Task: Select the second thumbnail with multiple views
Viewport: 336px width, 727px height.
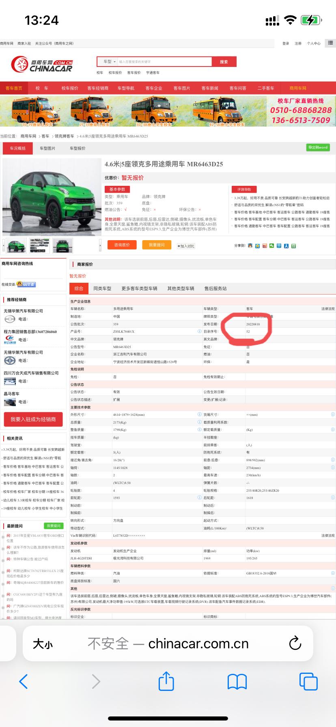Action: 39,245
